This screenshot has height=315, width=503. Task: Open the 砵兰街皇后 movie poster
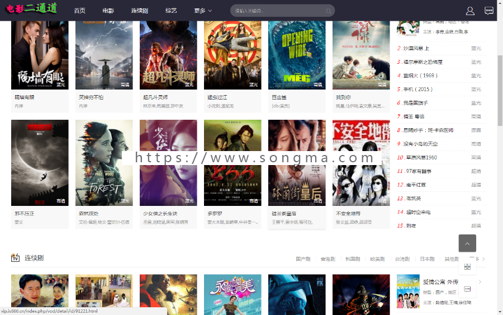[x=297, y=163]
